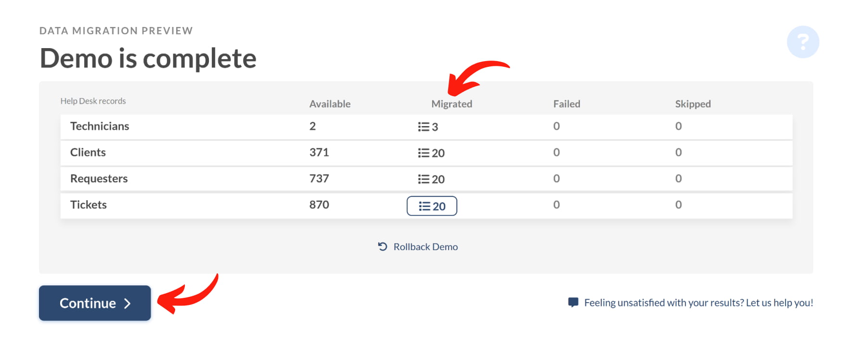Open migrated Requesters list icon

click(424, 179)
